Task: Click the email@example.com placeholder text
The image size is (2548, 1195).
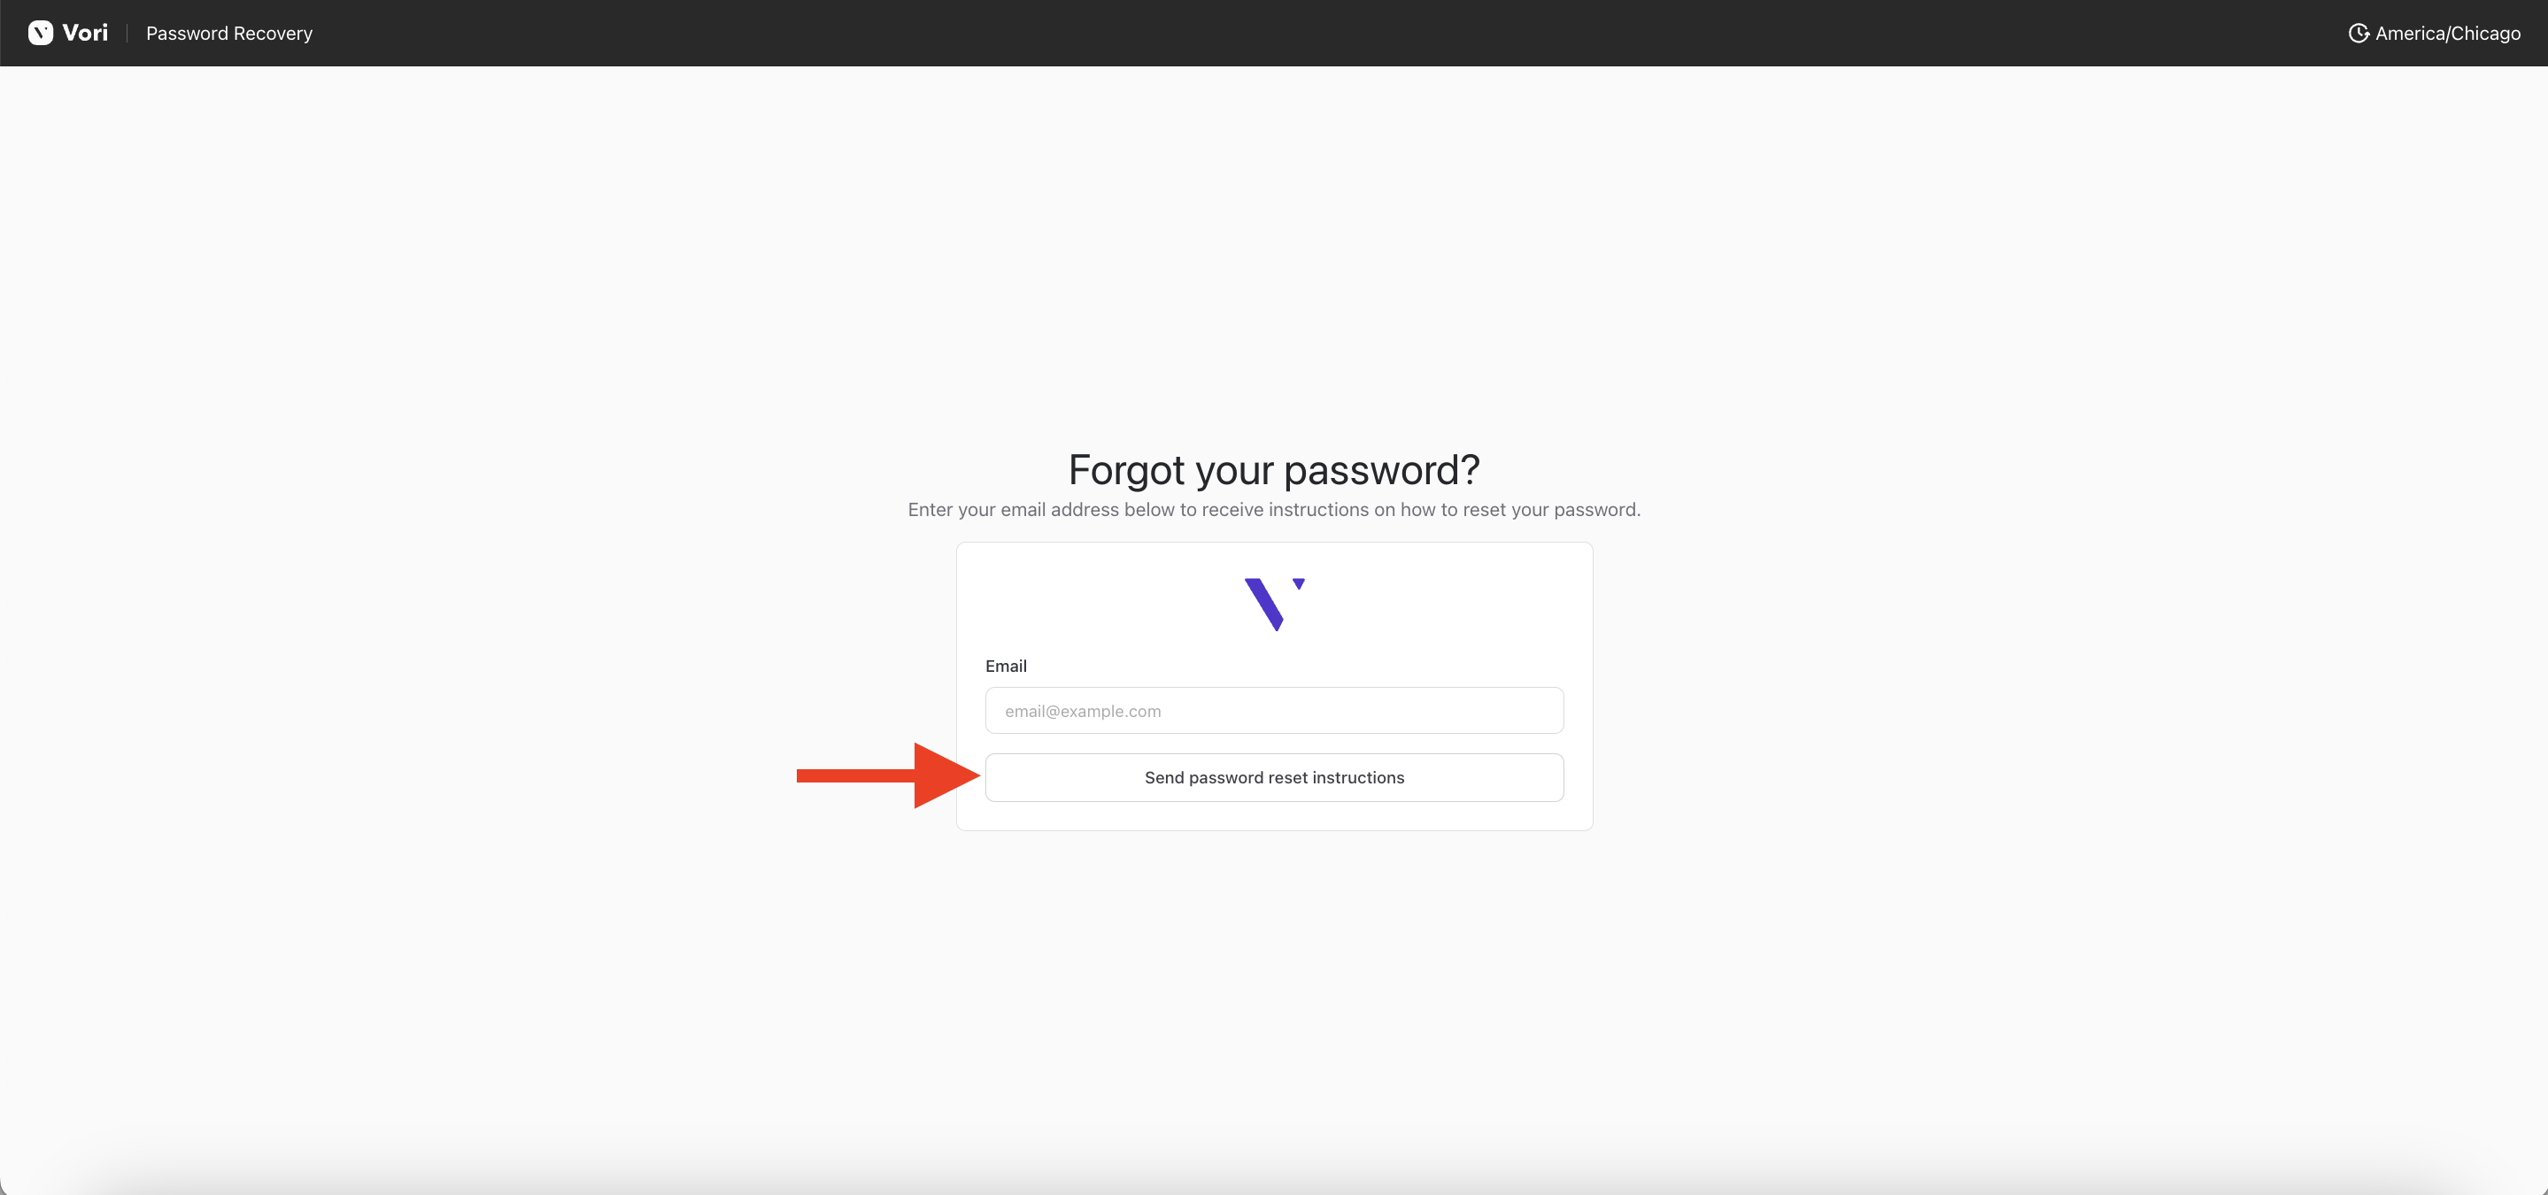Action: coord(1083,712)
